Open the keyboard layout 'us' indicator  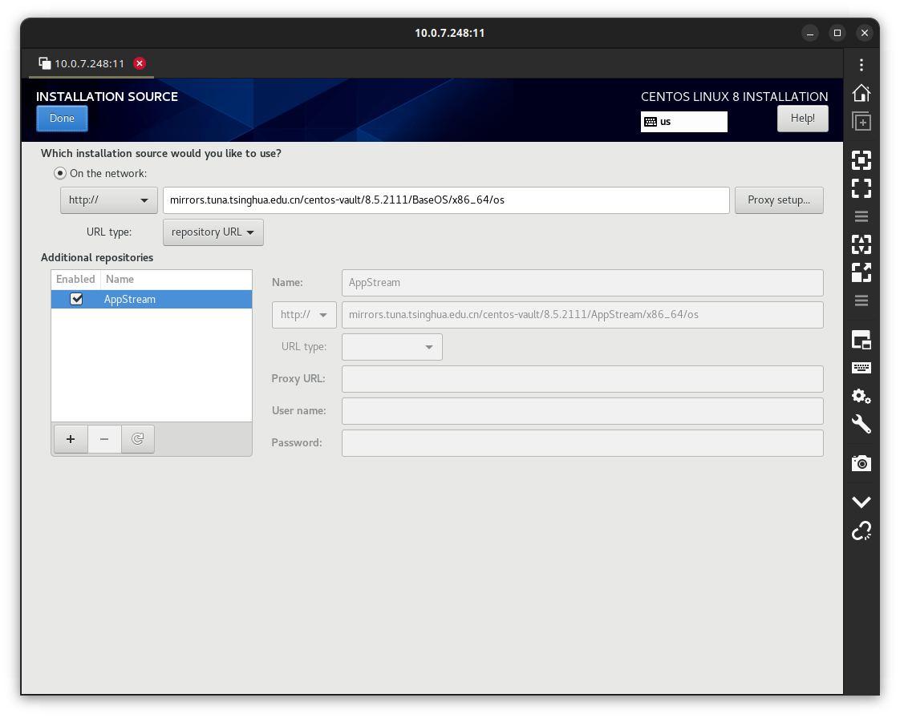point(683,122)
